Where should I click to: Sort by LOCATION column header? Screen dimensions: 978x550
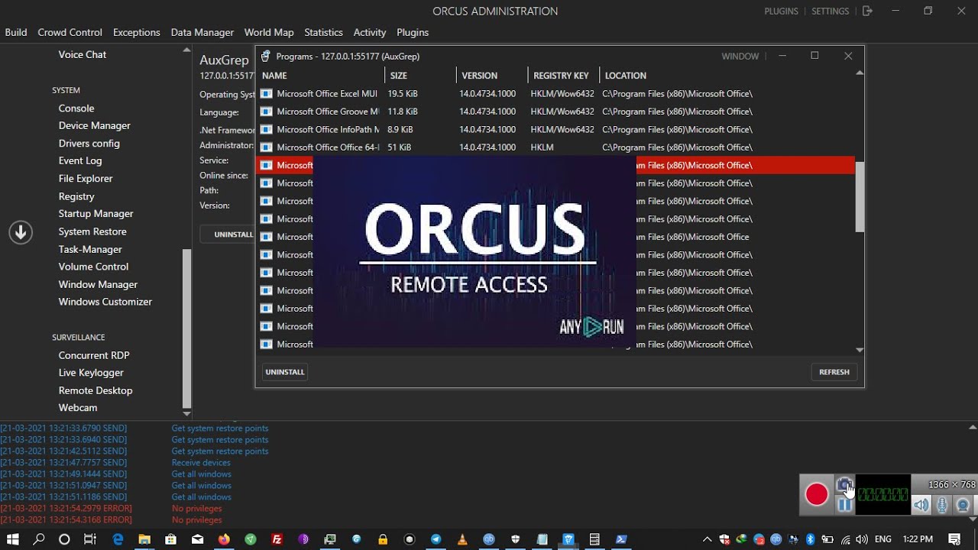coord(625,76)
